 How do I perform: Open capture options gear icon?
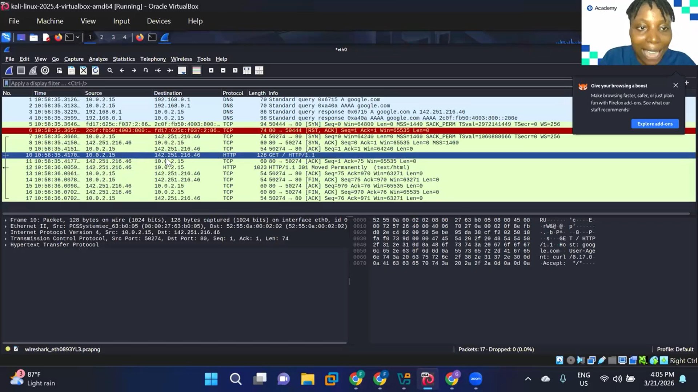point(45,70)
